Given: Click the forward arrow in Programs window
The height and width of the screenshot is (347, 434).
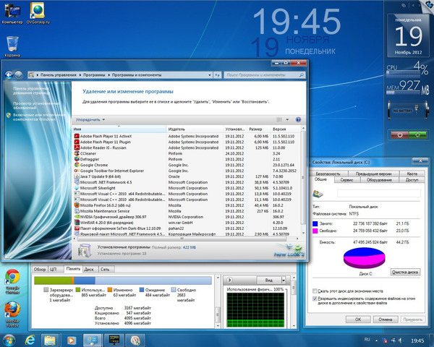Looking at the screenshot, I should [19, 75].
